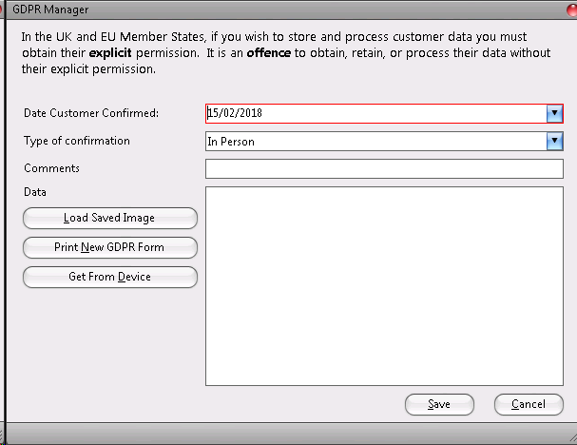The image size is (577, 445).
Task: Click the Comments label
Action: point(52,168)
